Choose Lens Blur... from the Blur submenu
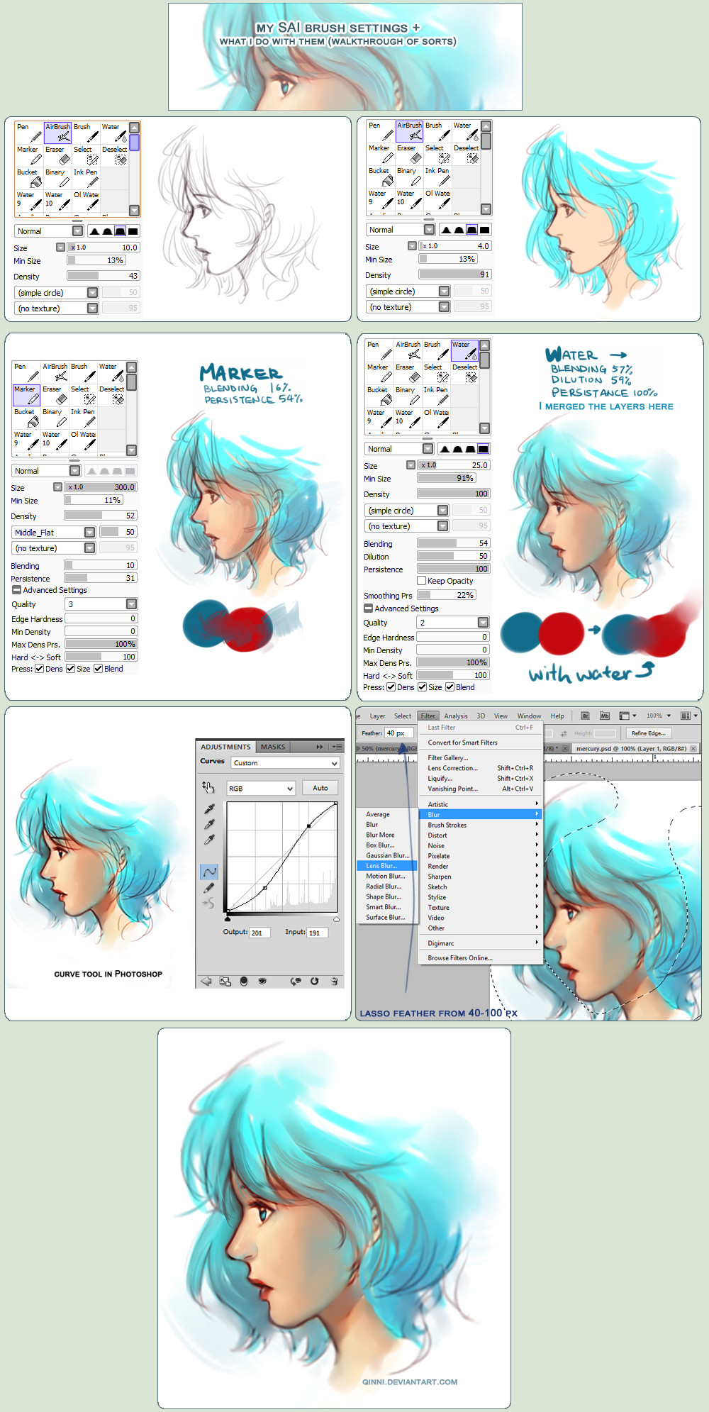The image size is (709, 1412). (388, 866)
